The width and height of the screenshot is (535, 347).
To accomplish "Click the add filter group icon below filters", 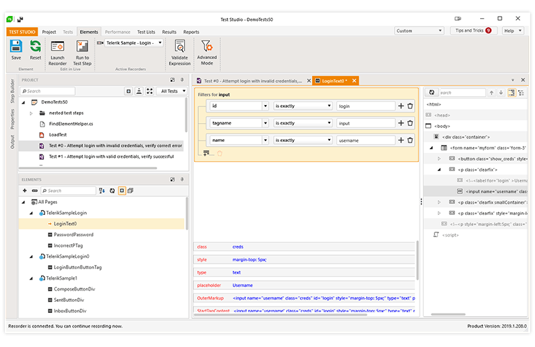I will pos(206,153).
